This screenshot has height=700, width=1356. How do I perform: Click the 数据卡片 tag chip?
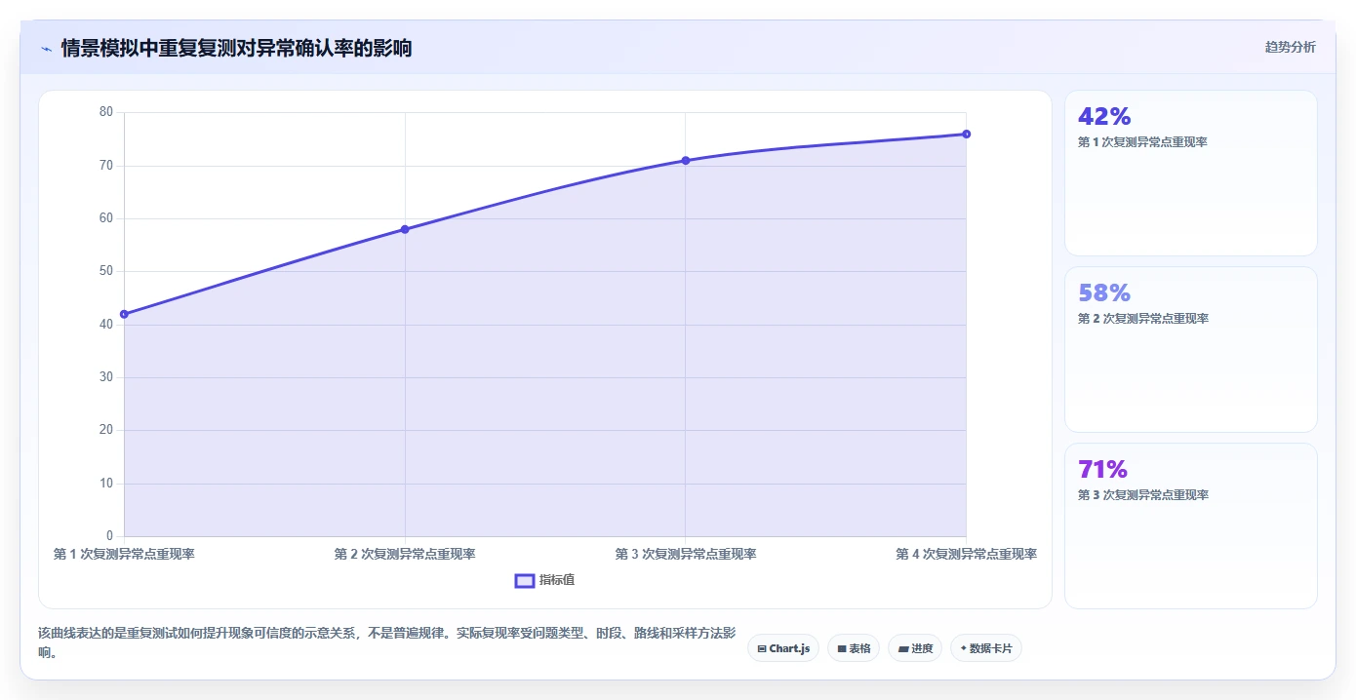[986, 648]
